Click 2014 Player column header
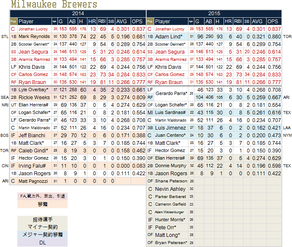This screenshot has height=247, width=292. 35,22
